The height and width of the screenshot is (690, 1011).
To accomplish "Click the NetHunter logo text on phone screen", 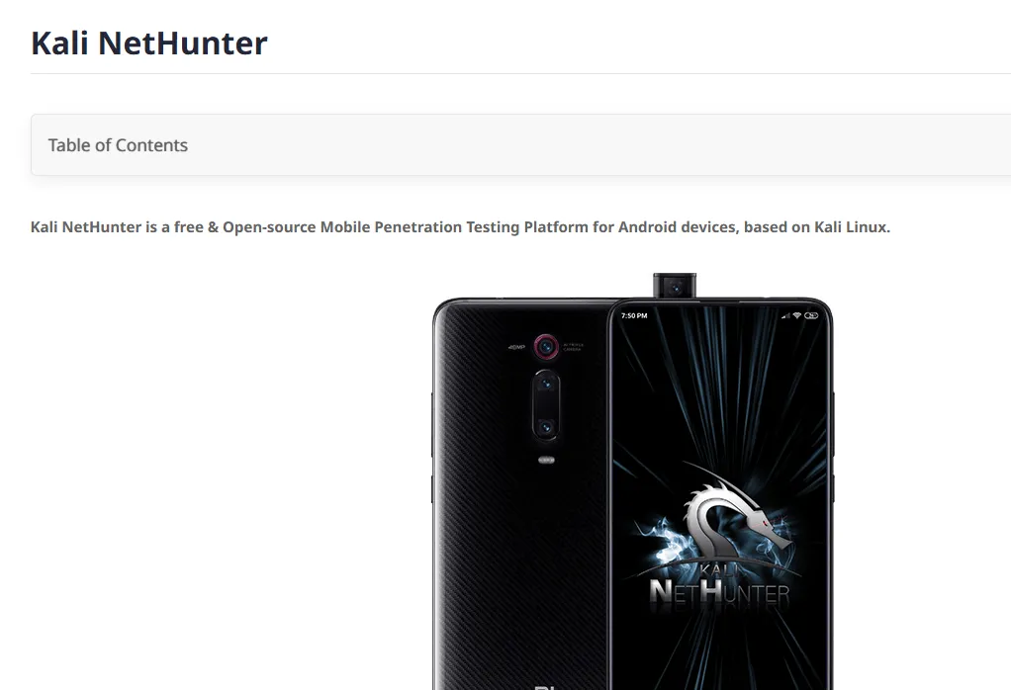I will click(719, 592).
